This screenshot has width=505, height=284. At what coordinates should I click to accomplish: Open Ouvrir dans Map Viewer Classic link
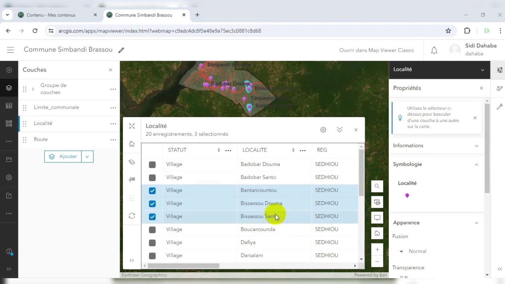pyautogui.click(x=377, y=50)
